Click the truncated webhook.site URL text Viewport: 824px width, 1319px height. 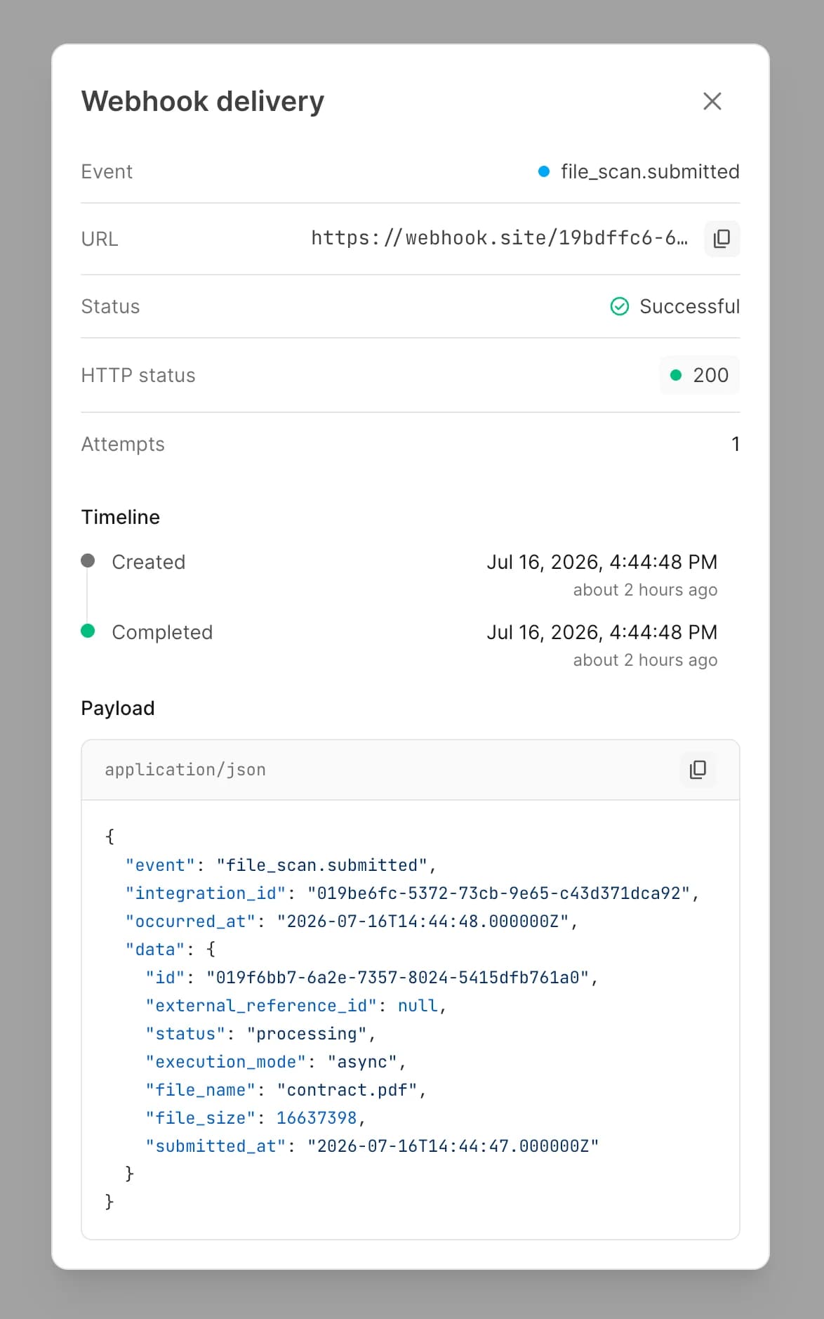(x=499, y=238)
